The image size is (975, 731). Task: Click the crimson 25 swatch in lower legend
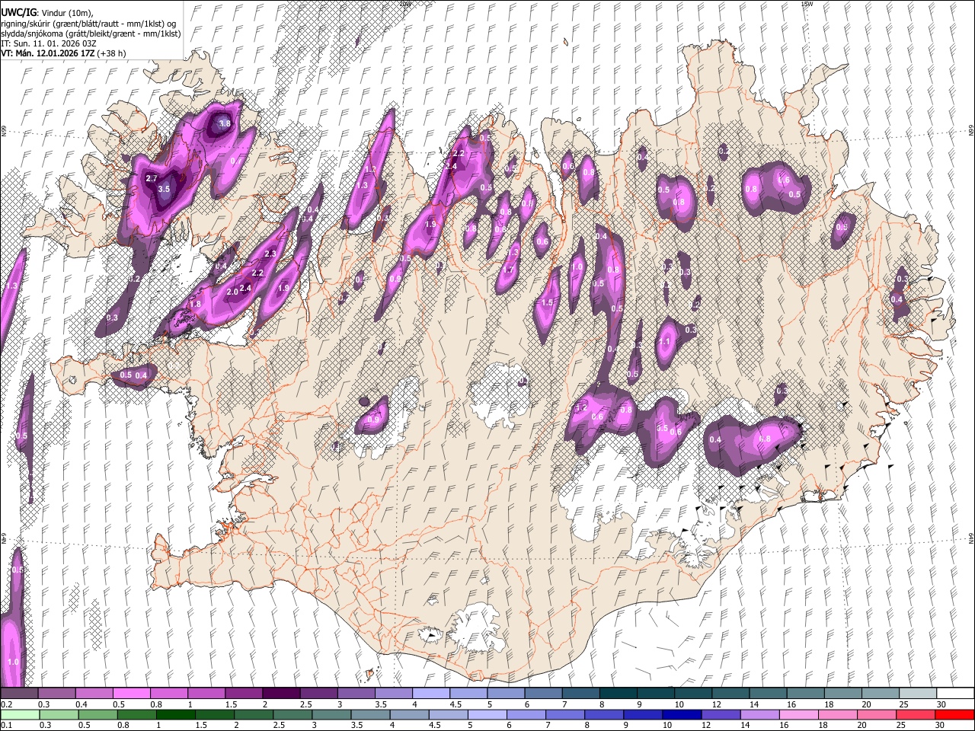[916, 714]
